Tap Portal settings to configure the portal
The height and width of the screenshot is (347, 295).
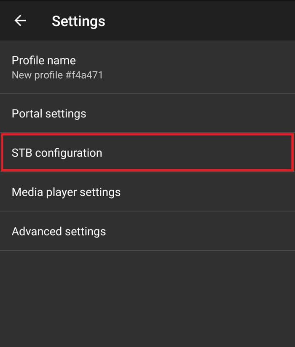tap(147, 113)
